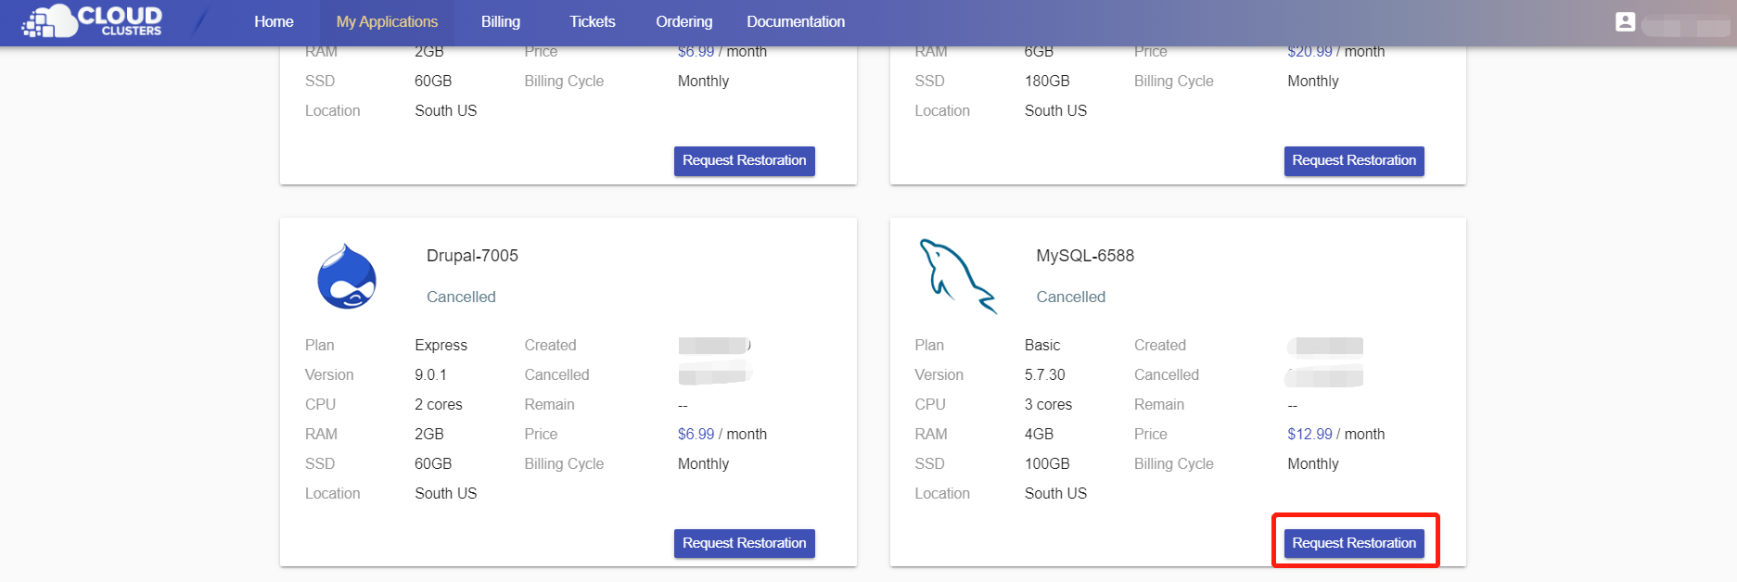
Task: Click the 6GB RAM value
Action: tap(1039, 52)
